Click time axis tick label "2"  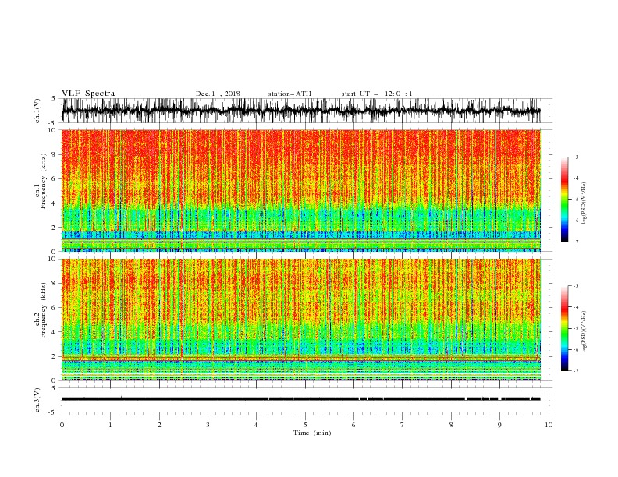tap(159, 425)
